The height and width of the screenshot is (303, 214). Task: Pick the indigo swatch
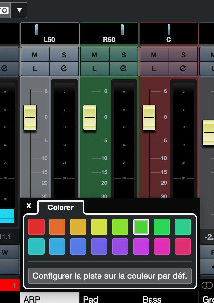click(x=99, y=246)
